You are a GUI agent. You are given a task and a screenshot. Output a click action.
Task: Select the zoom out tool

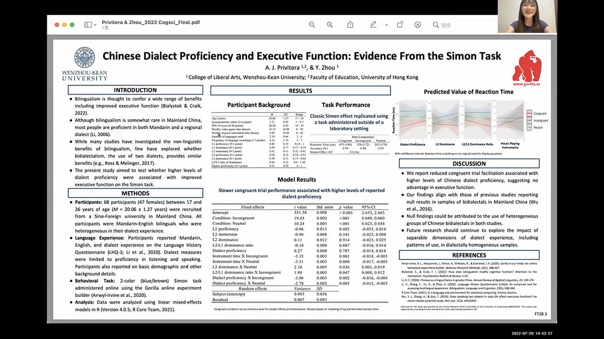click(312, 25)
